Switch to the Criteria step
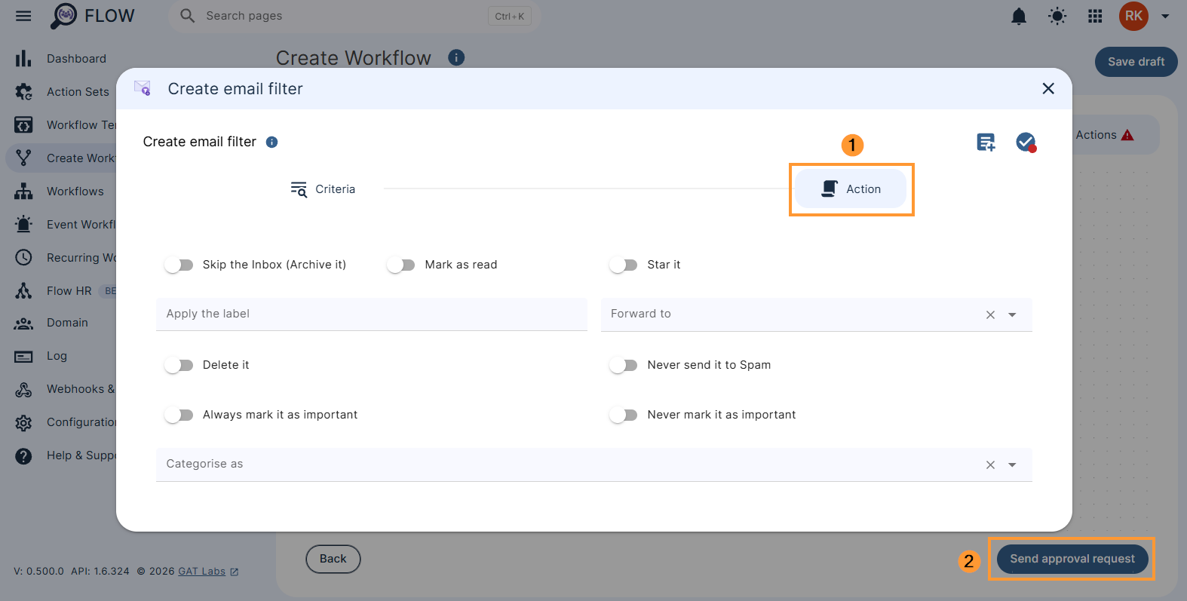 tap(323, 189)
